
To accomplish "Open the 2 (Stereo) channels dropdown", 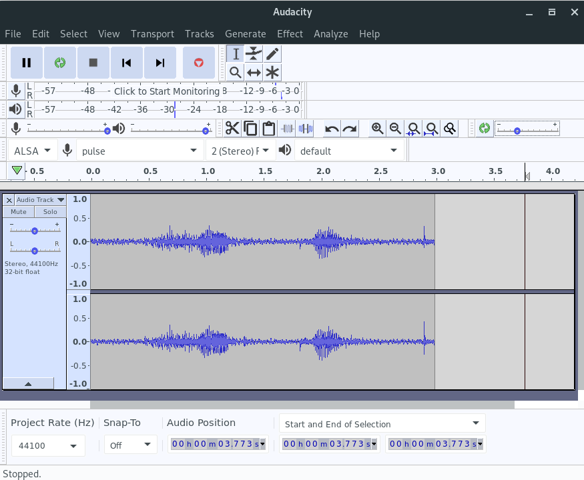I will pos(240,151).
